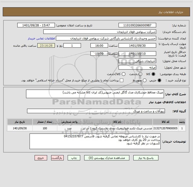Click the price validity date 1401/10/10 field
The height and width of the screenshot is (187, 193).
[137, 53]
